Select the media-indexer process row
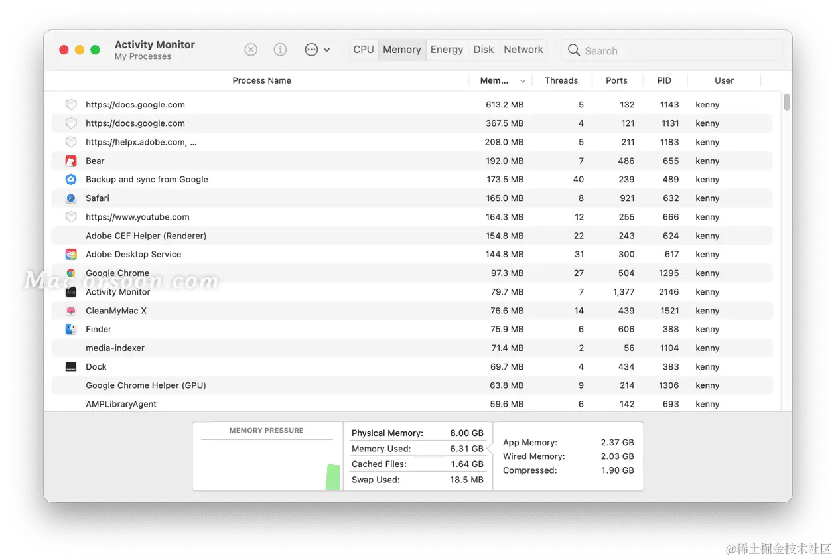The height and width of the screenshot is (560, 836). (412, 348)
